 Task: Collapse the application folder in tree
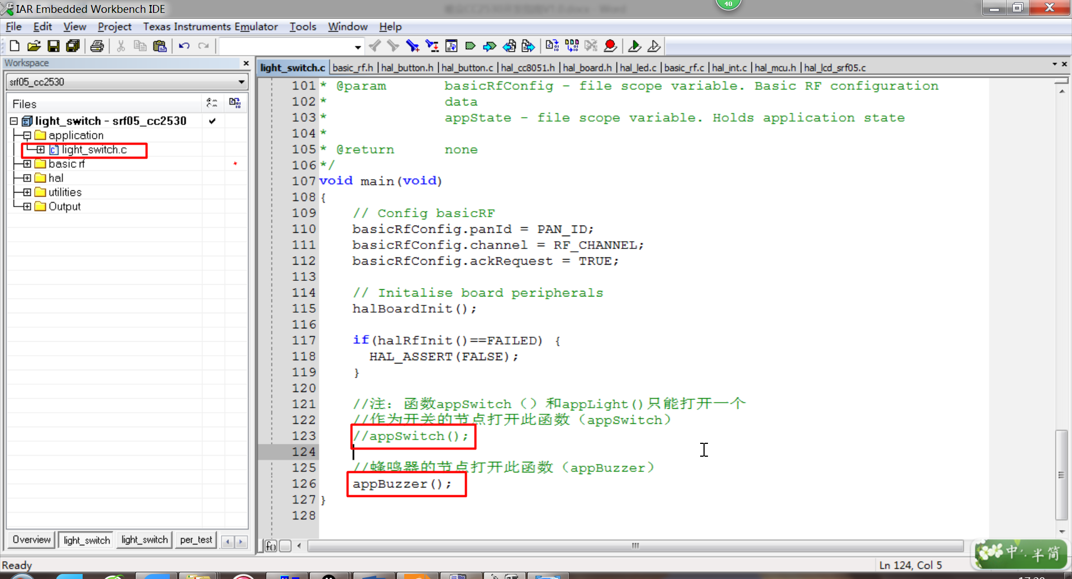pos(27,136)
